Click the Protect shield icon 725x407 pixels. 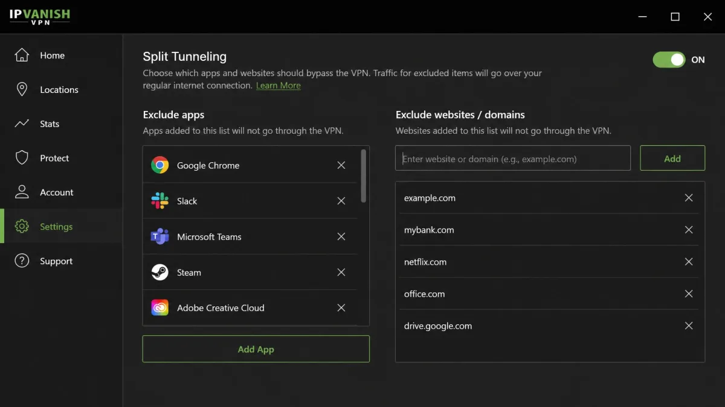pos(22,158)
